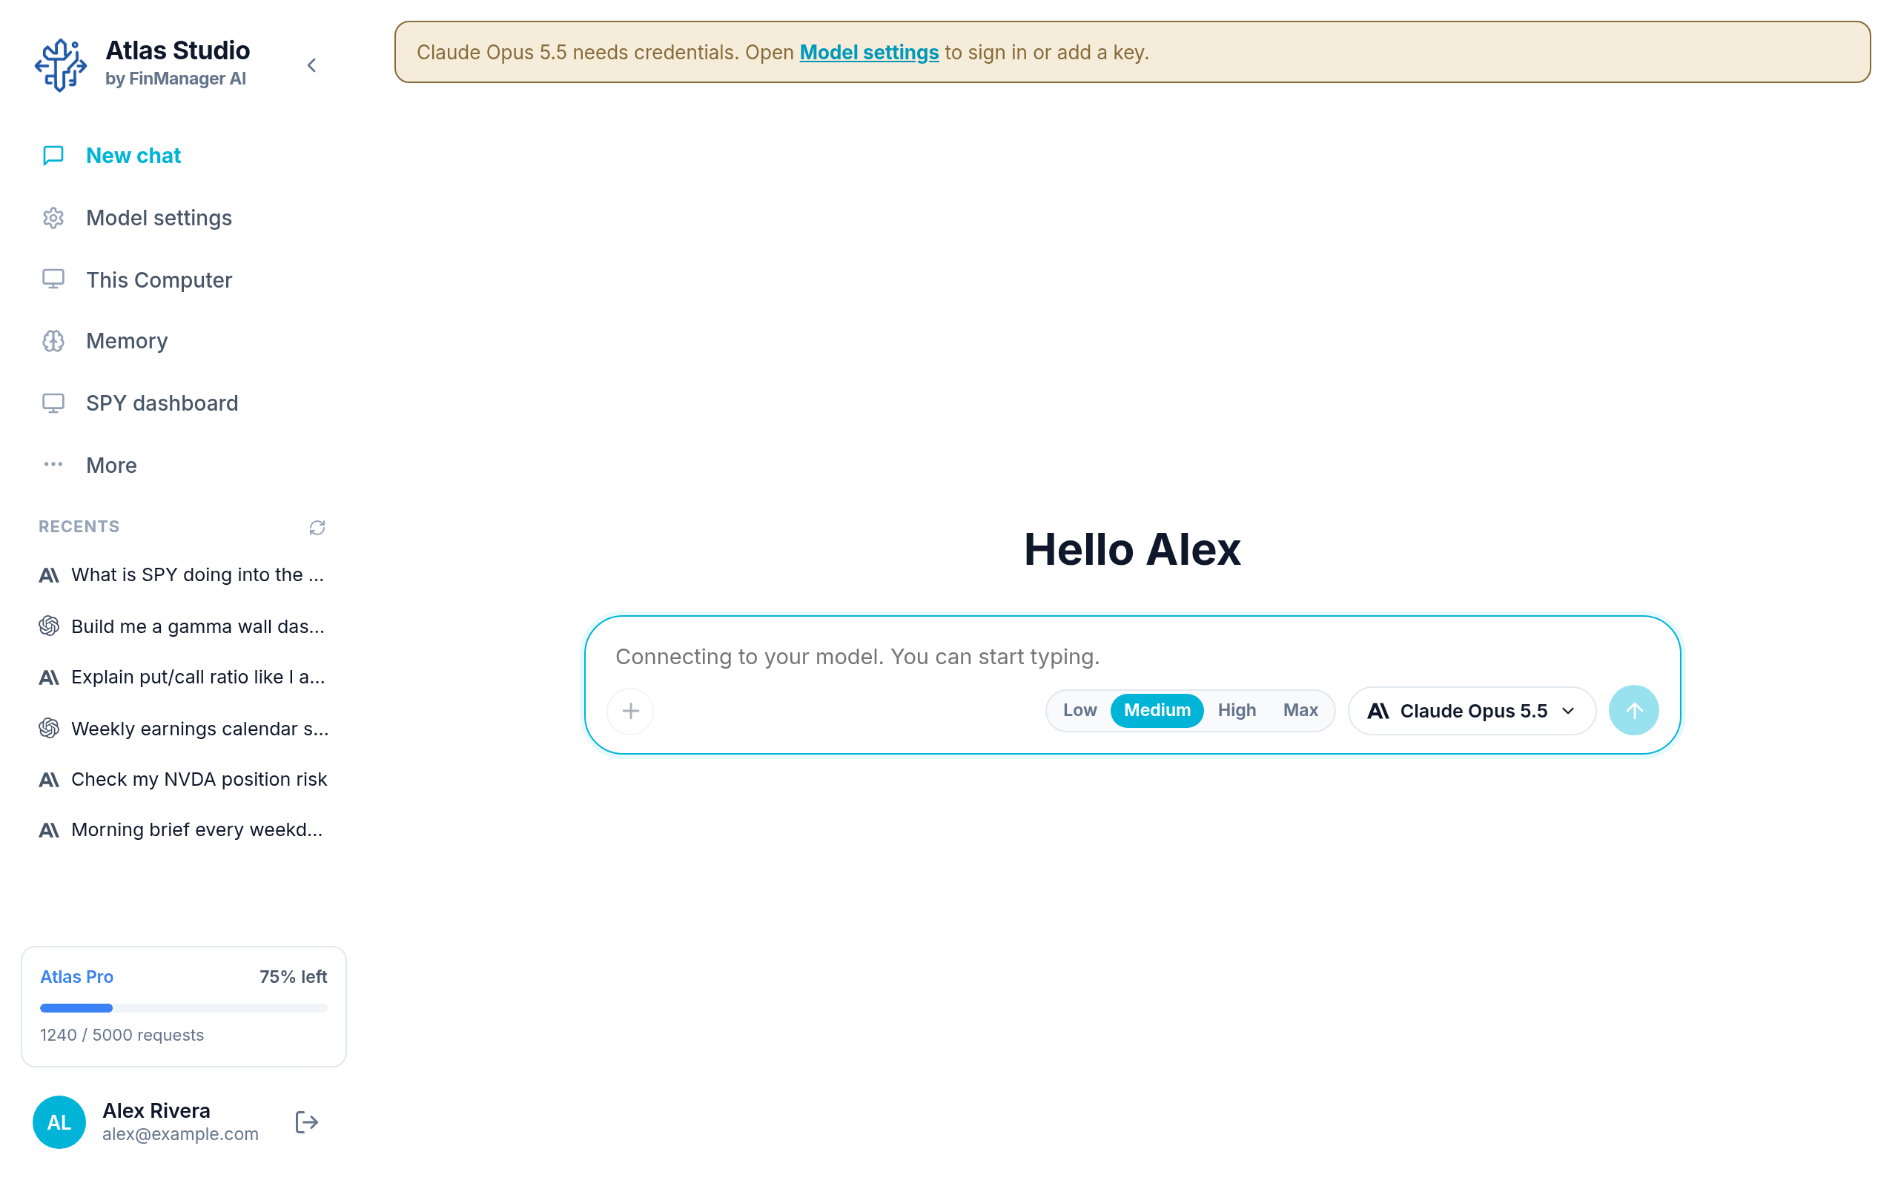Screen dimensions: 1898x1186
Task: Set reasoning effort to Medium
Action: point(1157,710)
